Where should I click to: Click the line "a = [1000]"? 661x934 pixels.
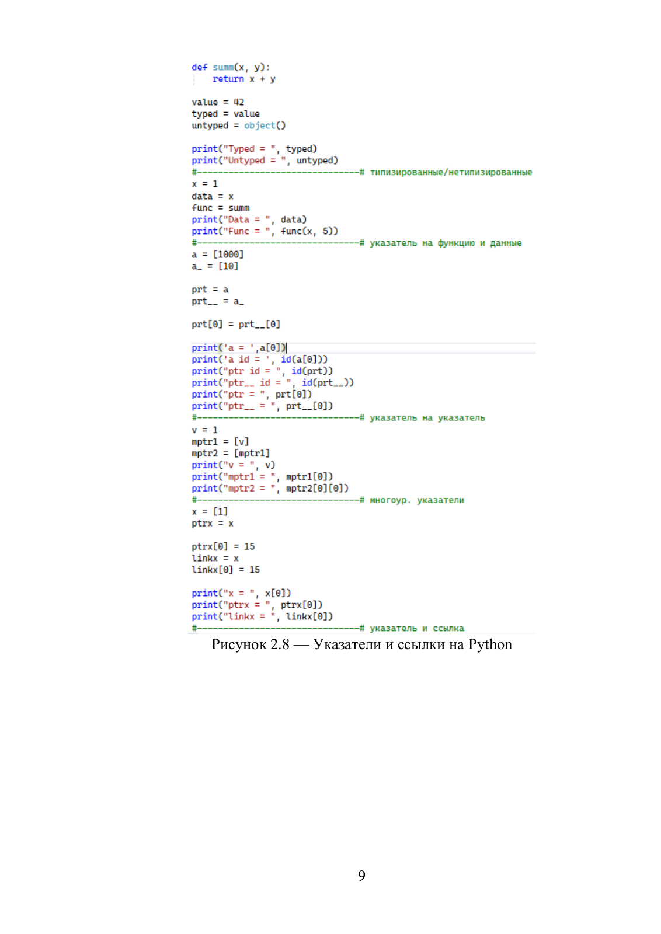coord(217,255)
